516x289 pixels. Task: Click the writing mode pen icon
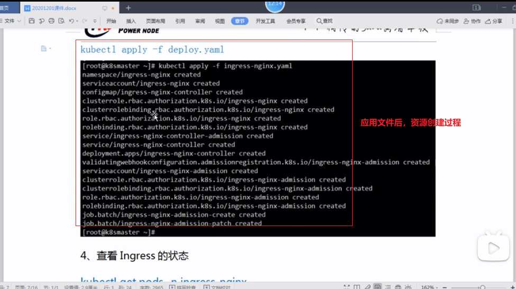(x=367, y=287)
